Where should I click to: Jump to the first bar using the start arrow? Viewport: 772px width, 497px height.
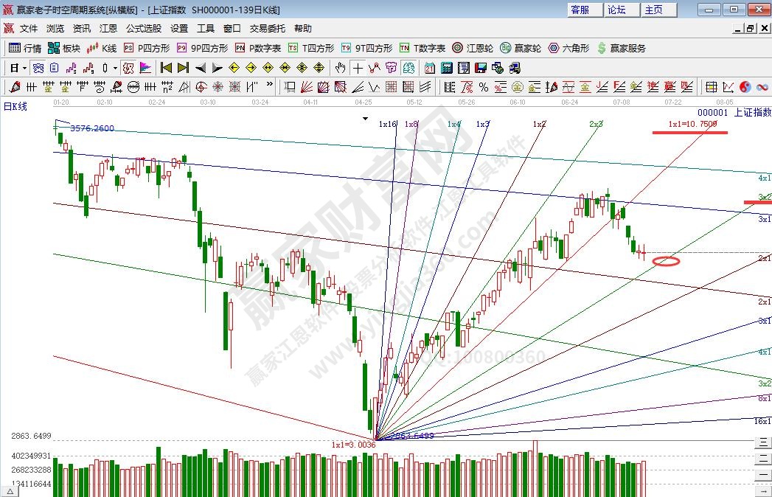pos(166,68)
